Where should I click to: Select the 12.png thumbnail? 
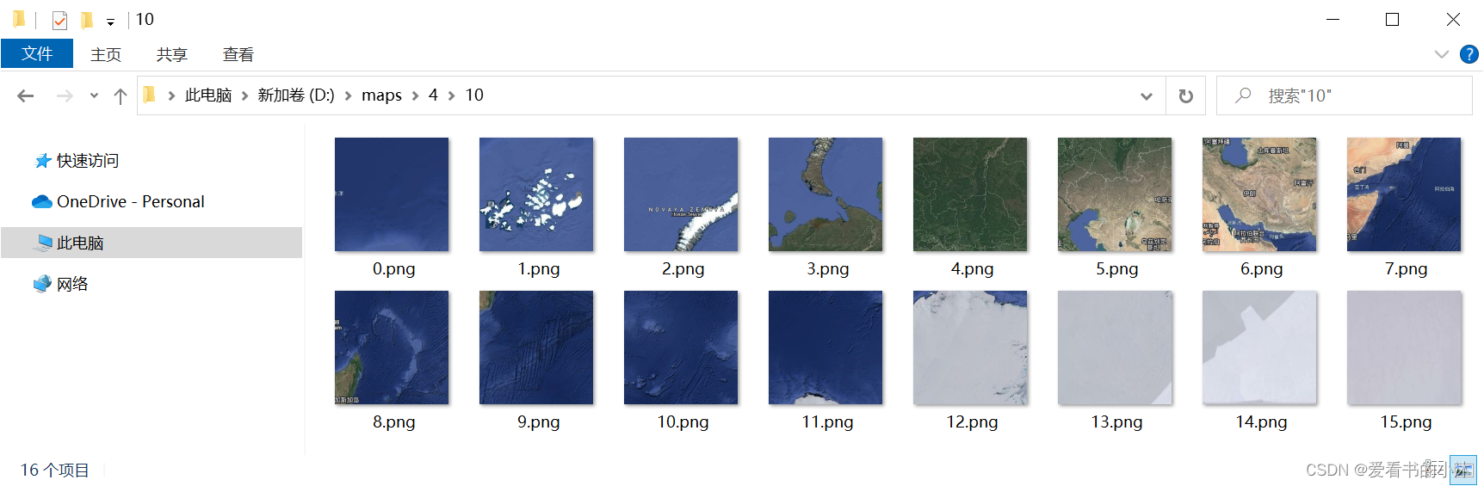970,348
